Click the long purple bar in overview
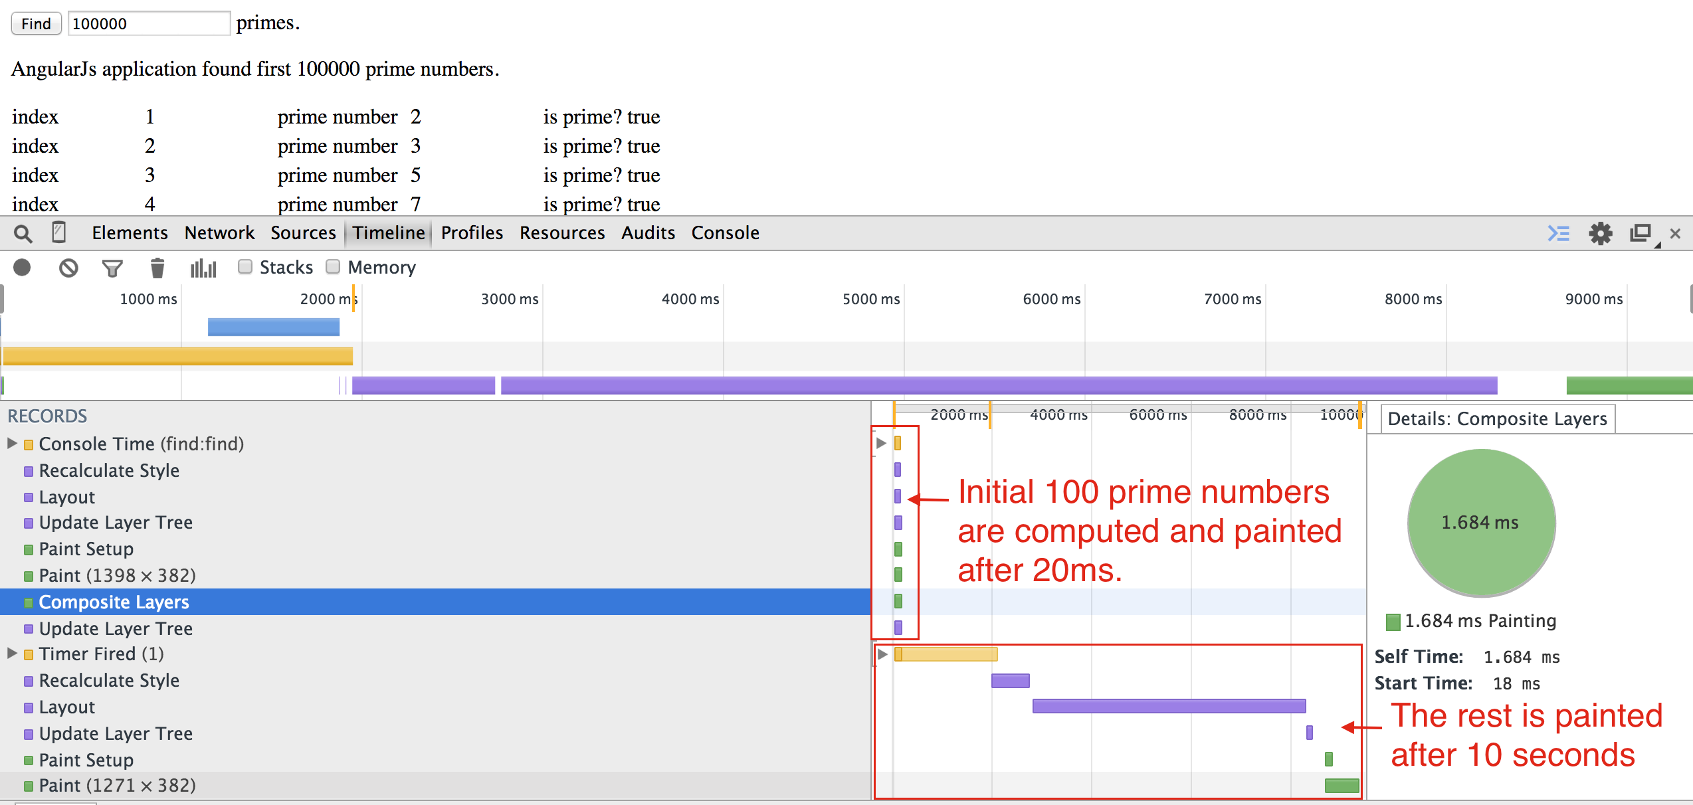Screen dimensions: 1693x805 (x=998, y=385)
